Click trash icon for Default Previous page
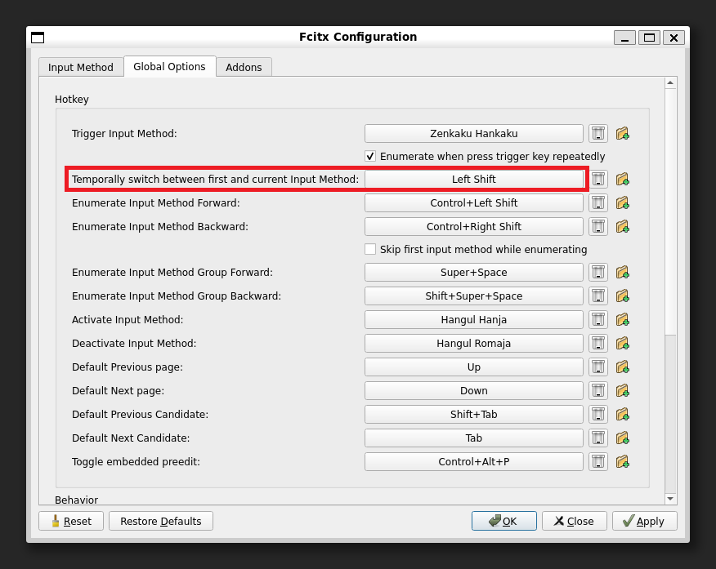The height and width of the screenshot is (569, 716). [x=598, y=367]
